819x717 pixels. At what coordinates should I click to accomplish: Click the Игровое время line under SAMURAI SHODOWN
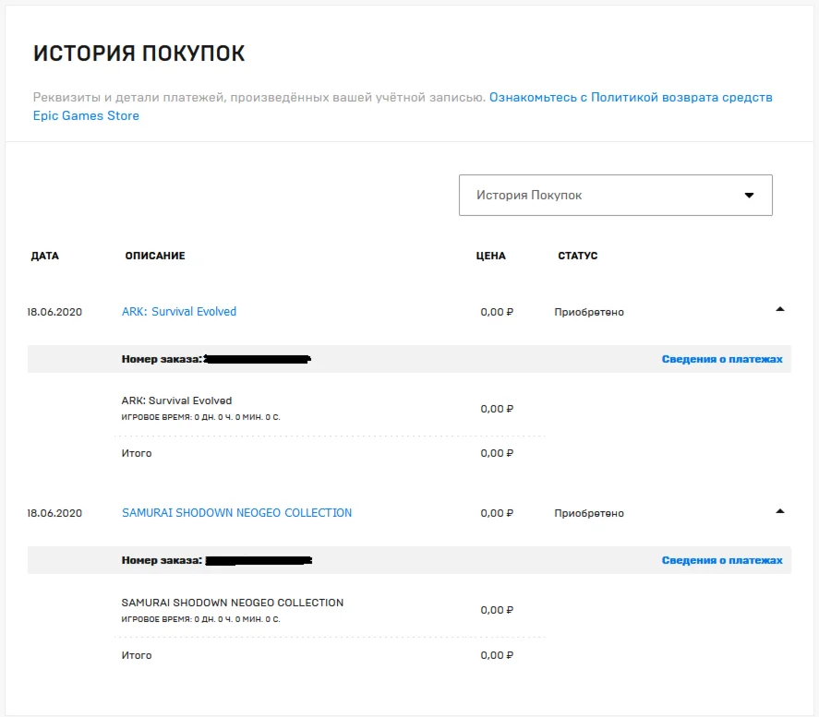(x=200, y=619)
